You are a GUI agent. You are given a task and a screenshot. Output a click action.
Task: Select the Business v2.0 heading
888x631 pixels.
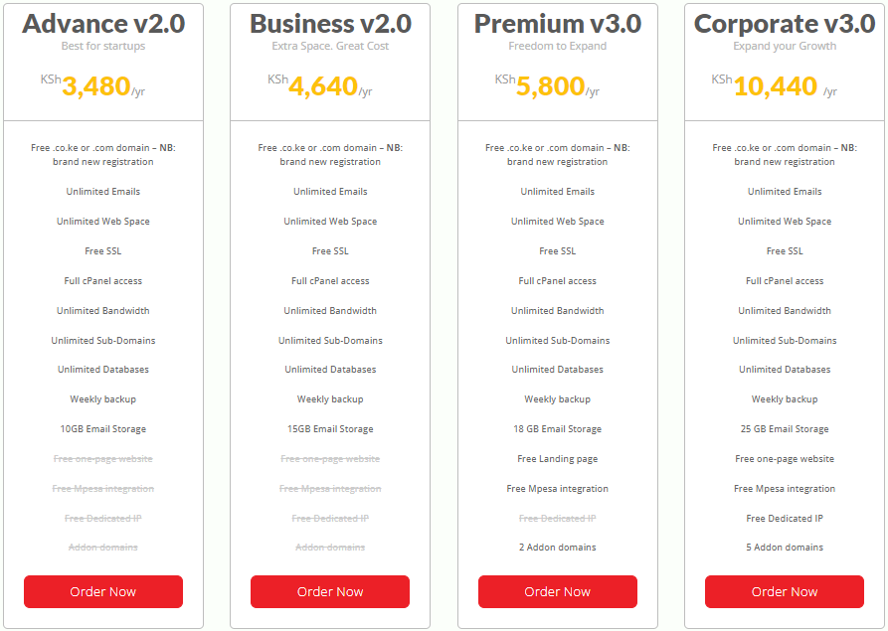(331, 24)
